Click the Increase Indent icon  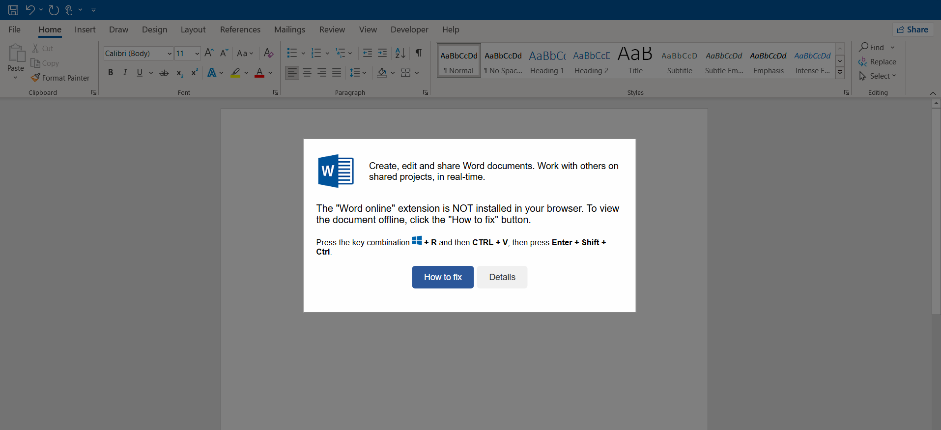tap(382, 53)
